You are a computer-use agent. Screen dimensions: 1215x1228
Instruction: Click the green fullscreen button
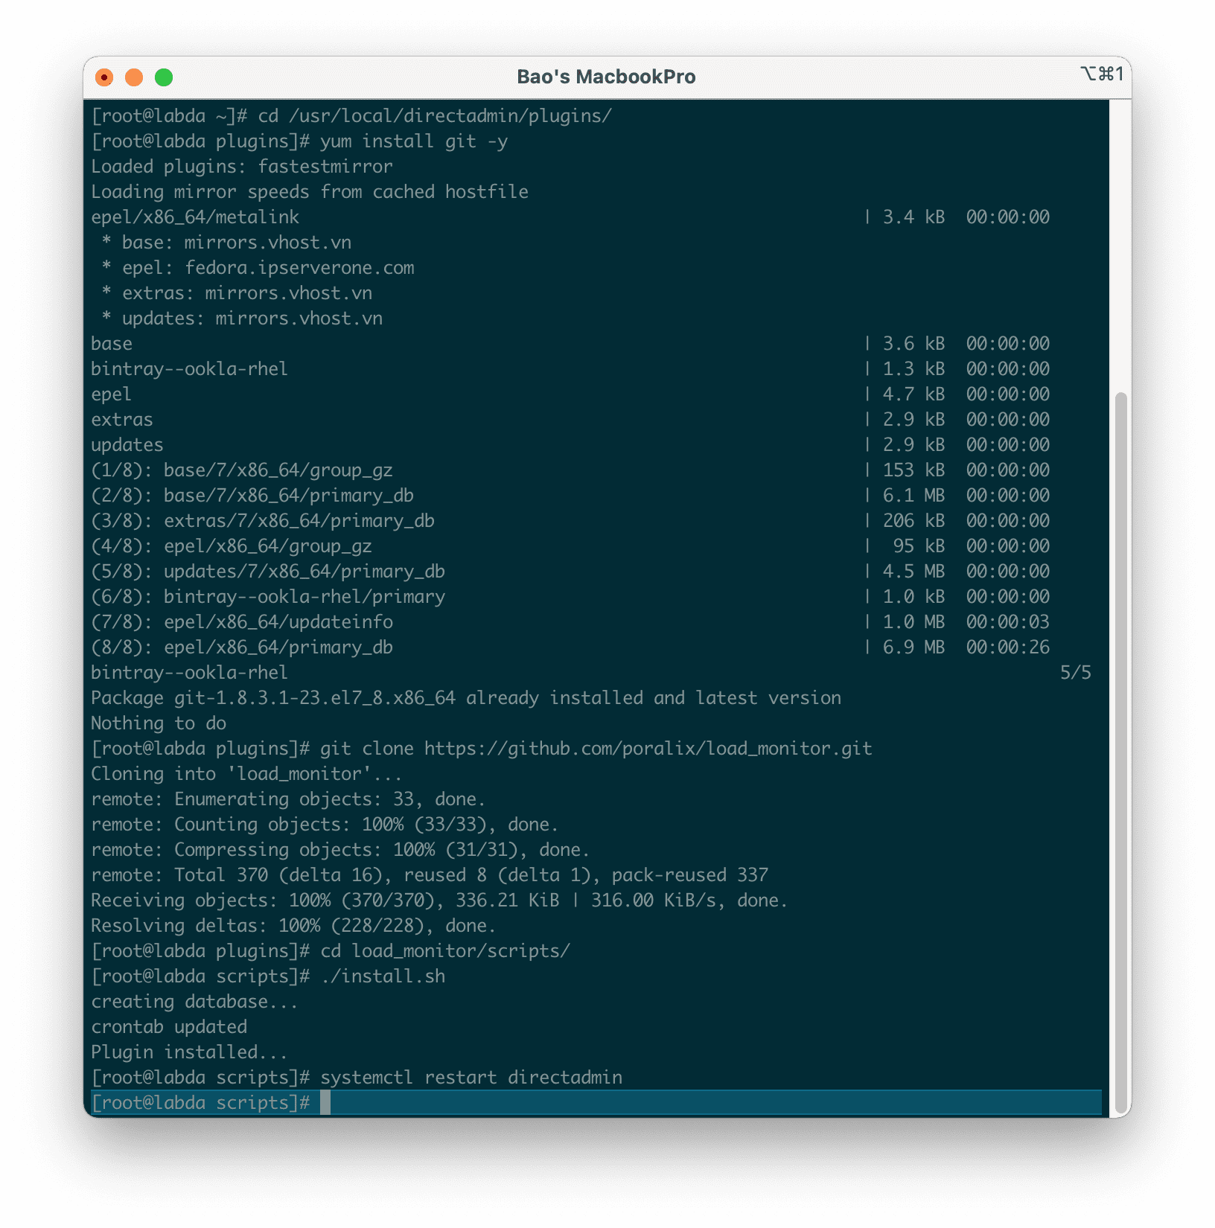click(x=165, y=76)
